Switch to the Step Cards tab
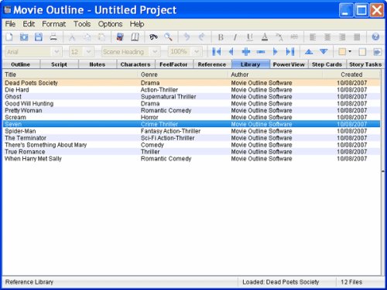This screenshot has width=387, height=290. pos(327,64)
